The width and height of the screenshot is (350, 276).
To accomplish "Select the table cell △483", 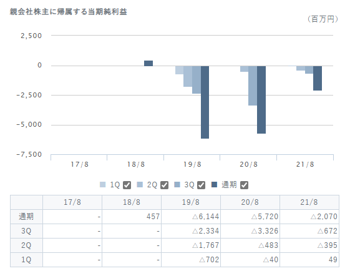I will point(250,245).
